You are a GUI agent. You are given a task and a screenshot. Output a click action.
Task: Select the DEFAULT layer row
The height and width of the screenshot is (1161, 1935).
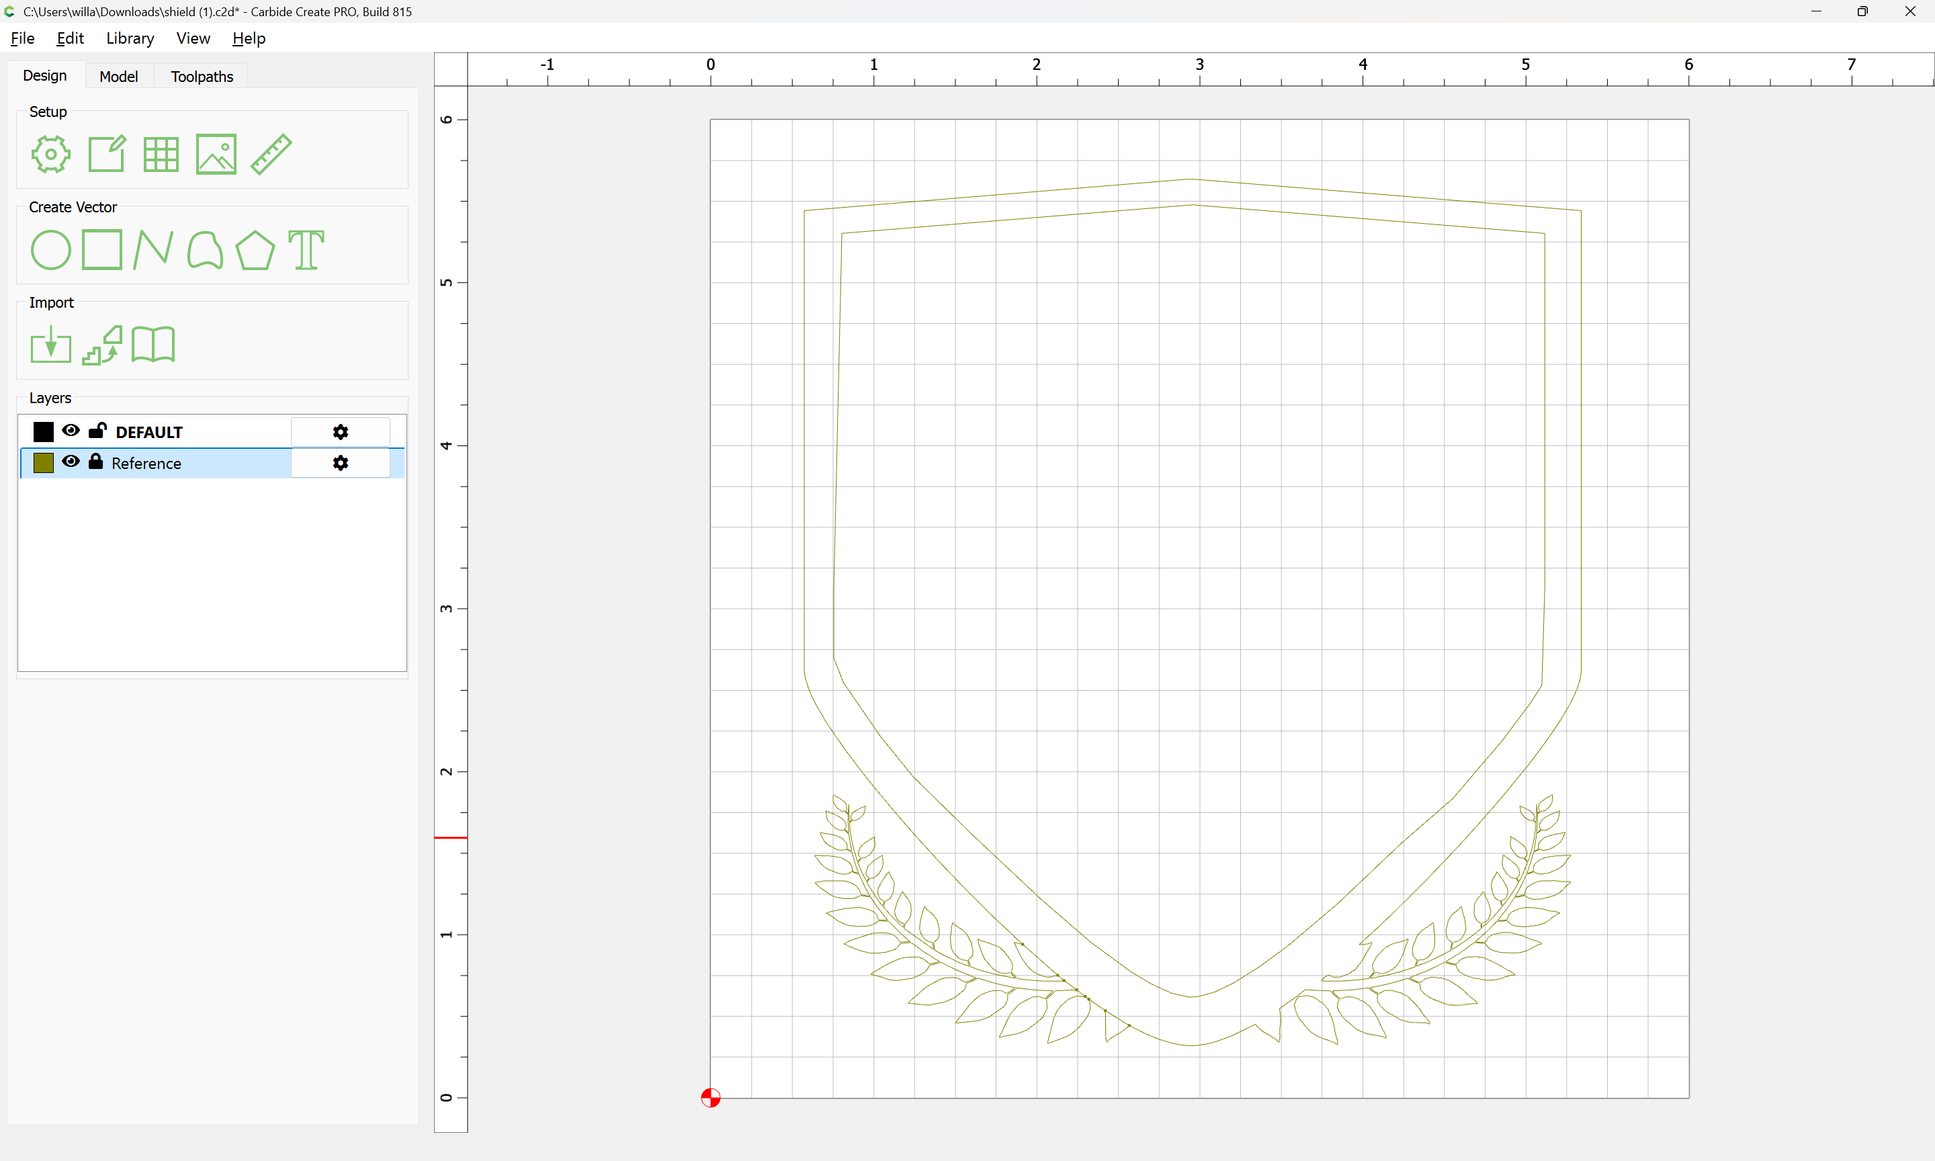tap(211, 432)
